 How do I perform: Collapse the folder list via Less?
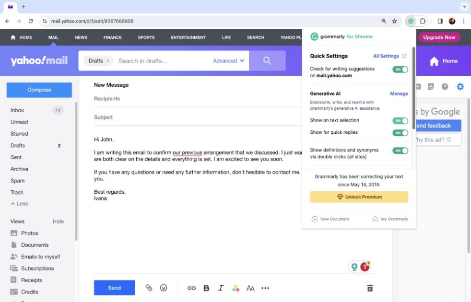[x=19, y=203]
